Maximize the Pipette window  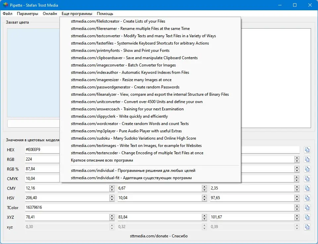[295, 5]
